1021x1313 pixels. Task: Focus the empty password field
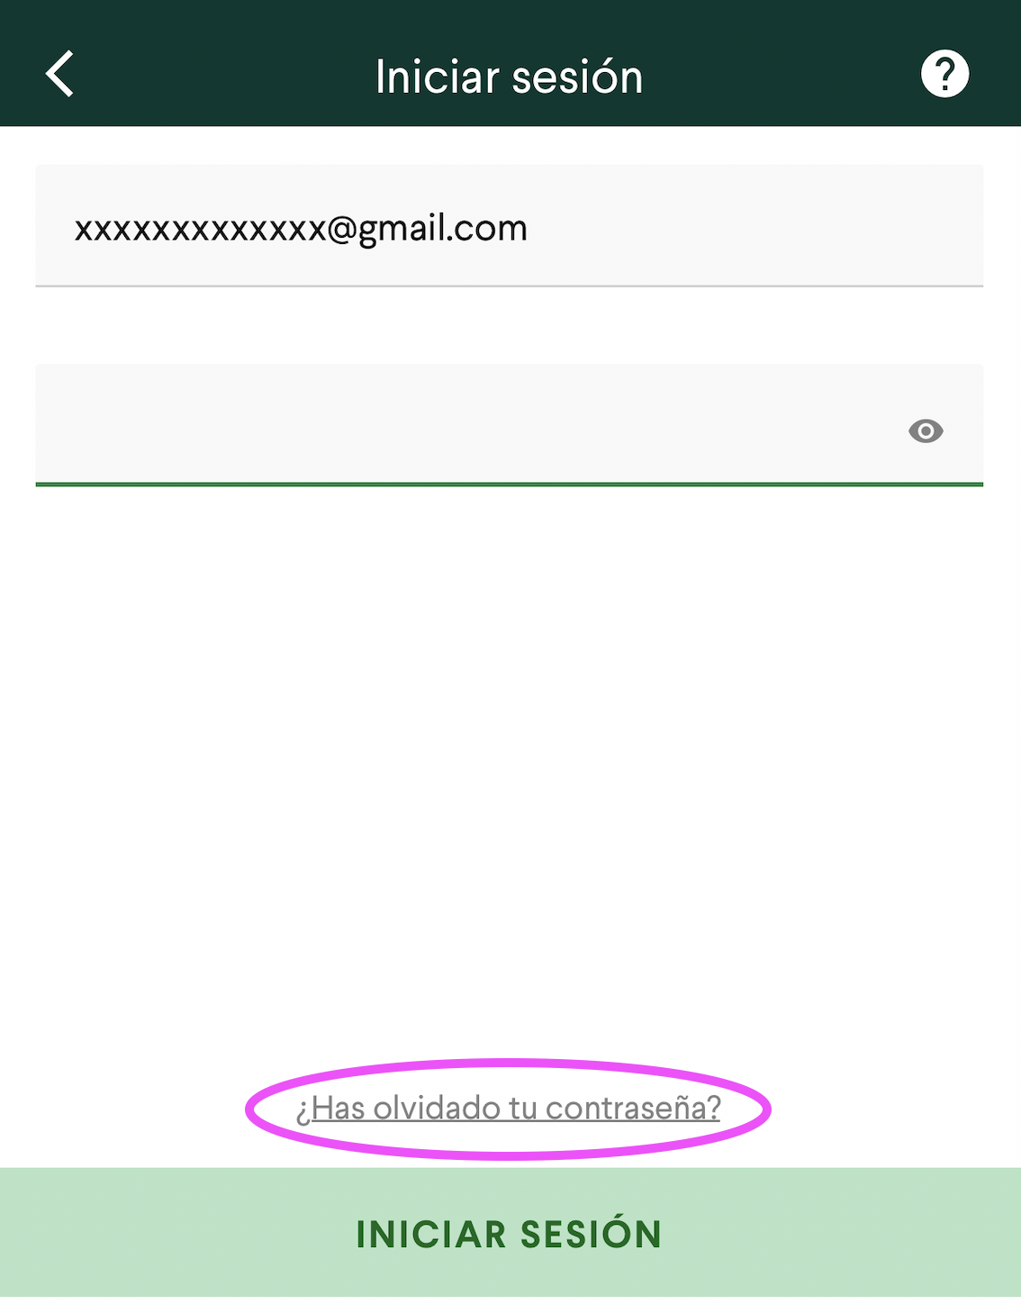coord(510,425)
